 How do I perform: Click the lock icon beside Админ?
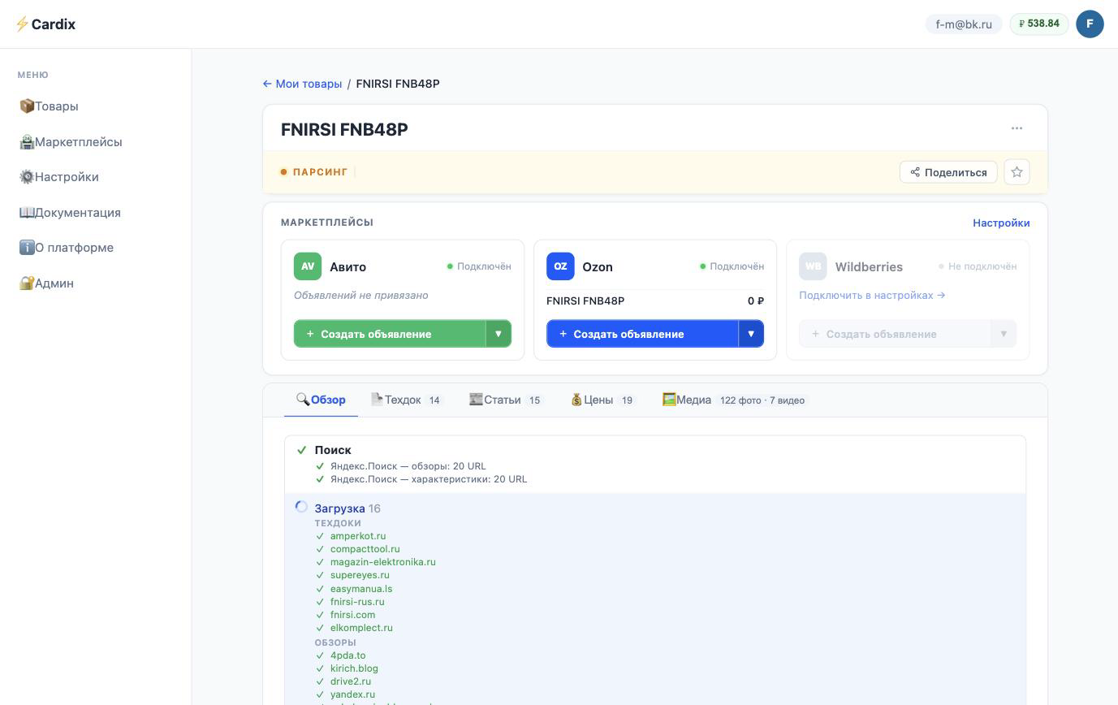click(x=26, y=283)
